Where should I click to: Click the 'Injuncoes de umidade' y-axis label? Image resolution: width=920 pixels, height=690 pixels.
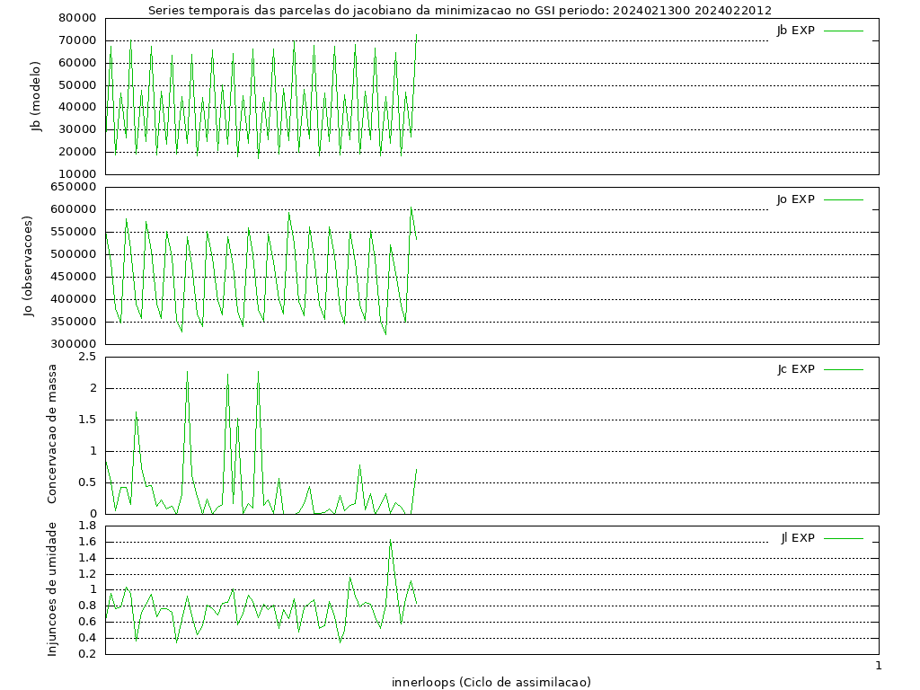[x=51, y=588]
